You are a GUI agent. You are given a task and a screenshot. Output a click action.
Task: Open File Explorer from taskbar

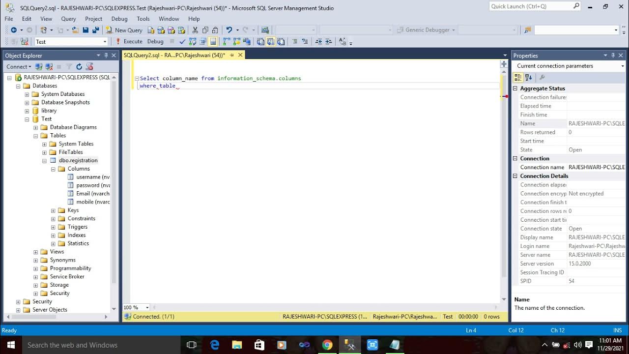point(237,345)
